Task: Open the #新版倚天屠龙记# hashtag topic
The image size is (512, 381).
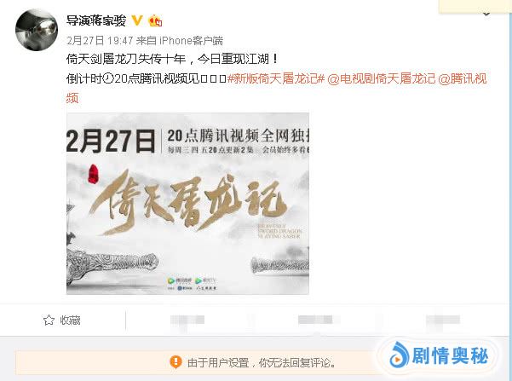Action: [276, 78]
